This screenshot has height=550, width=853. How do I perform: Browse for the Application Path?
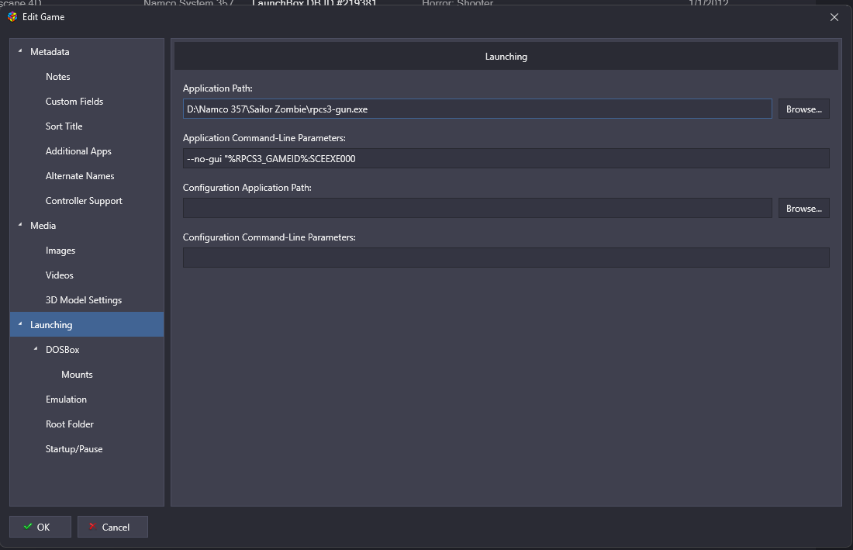click(x=803, y=109)
